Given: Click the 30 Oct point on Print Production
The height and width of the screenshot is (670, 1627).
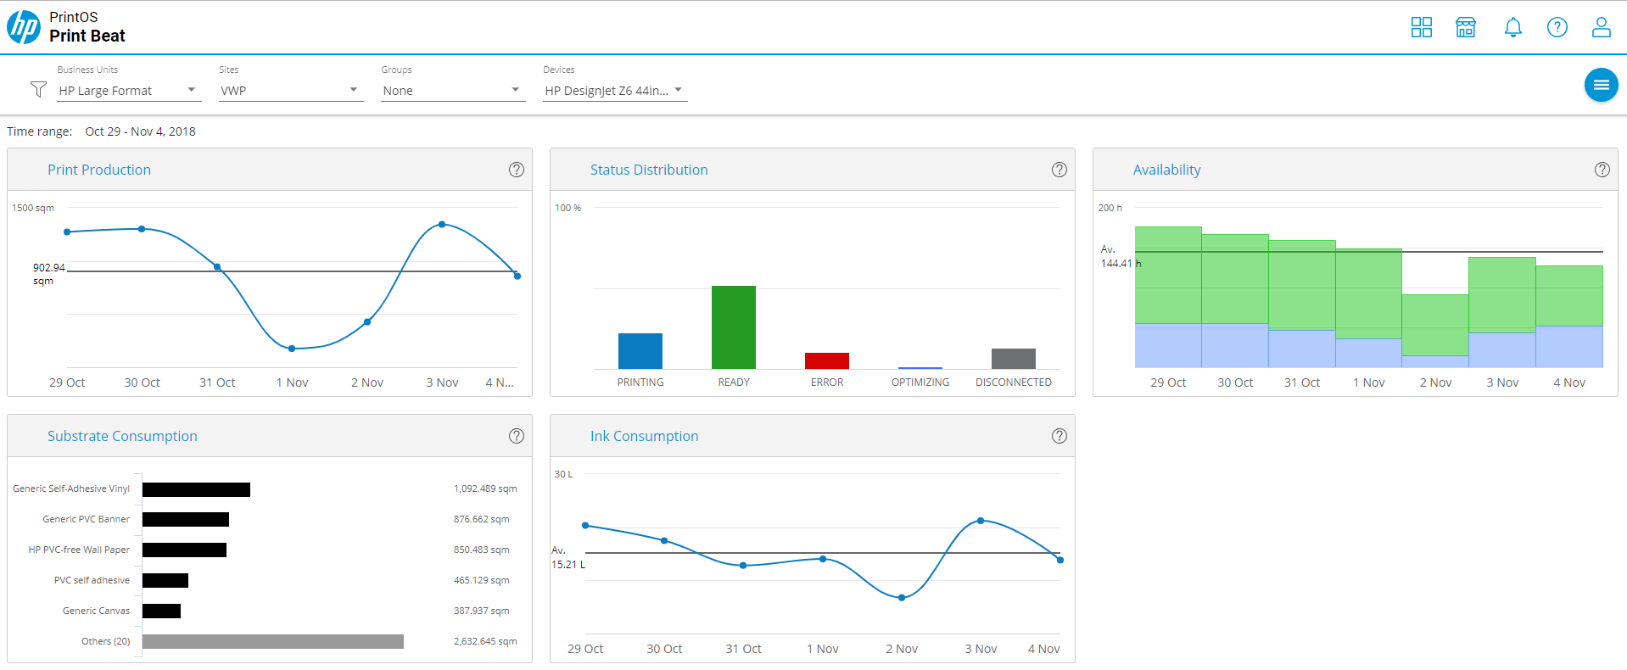Looking at the screenshot, I should click(142, 229).
